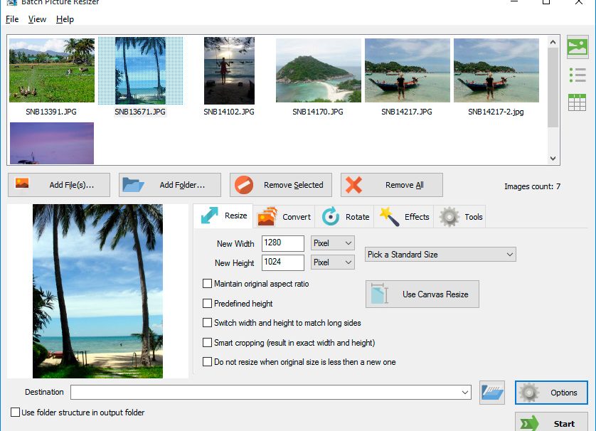
Task: Click the file name label SNB14102.JPG
Action: 229,112
